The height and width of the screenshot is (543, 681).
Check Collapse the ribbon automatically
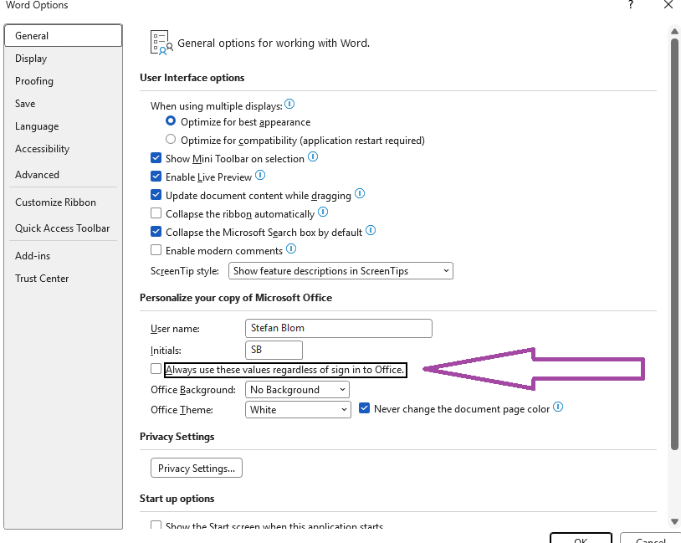click(156, 213)
